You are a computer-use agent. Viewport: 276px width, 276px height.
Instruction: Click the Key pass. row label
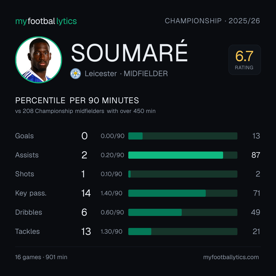[x=31, y=193]
